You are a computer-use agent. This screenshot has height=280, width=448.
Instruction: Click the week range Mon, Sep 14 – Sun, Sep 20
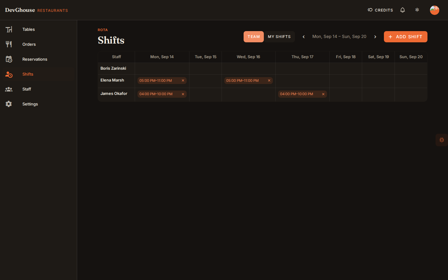click(x=339, y=37)
